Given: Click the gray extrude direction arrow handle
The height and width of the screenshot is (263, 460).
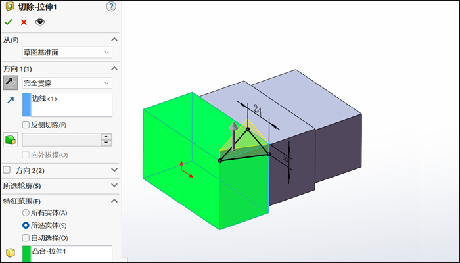Looking at the screenshot, I should [x=233, y=136].
